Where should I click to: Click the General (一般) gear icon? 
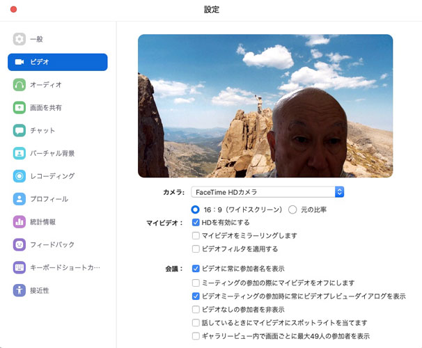(19, 39)
